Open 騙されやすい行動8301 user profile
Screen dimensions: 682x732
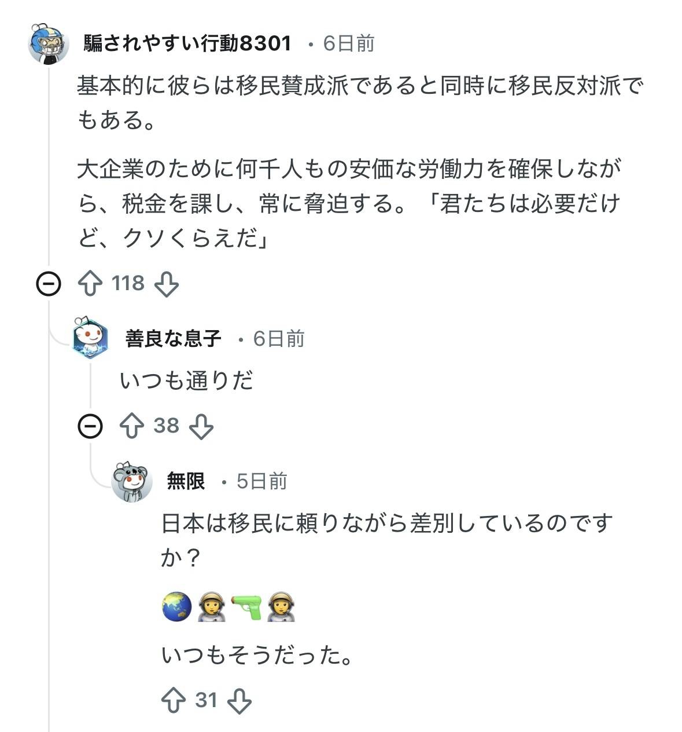[187, 43]
